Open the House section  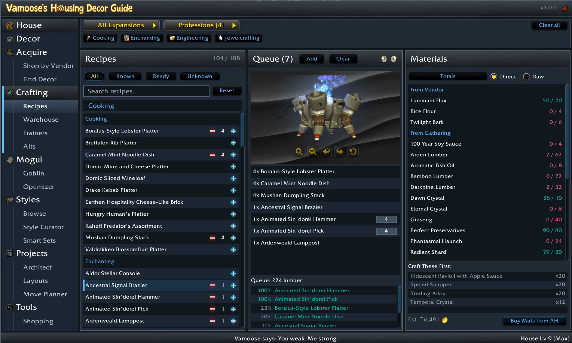coord(40,25)
